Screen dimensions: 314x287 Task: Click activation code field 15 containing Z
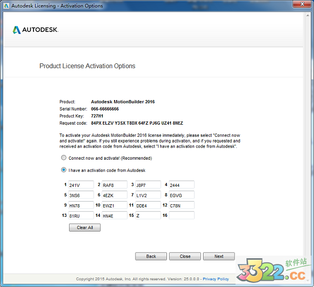148,215
